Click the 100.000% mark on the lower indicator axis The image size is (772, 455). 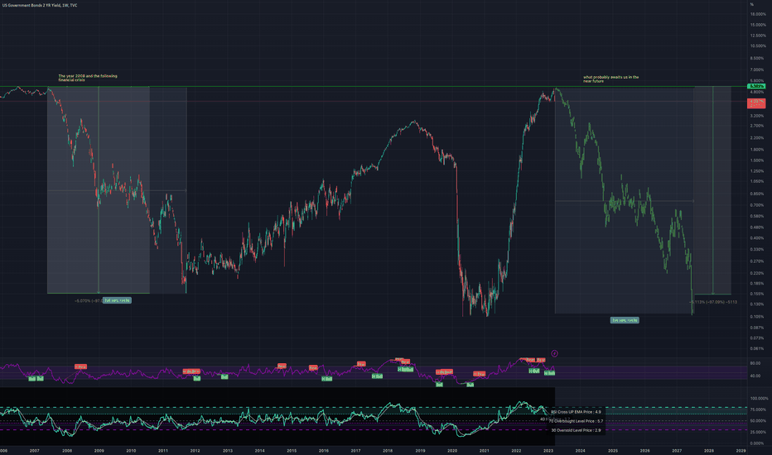pos(759,399)
